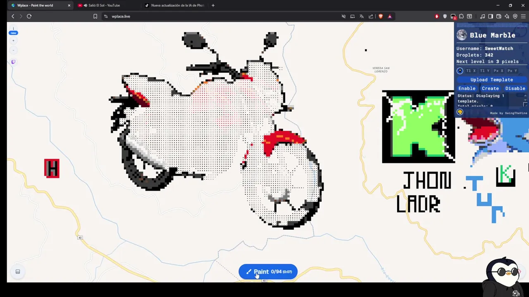
Task: Click the Username: SweetWatch text
Action: (485, 48)
